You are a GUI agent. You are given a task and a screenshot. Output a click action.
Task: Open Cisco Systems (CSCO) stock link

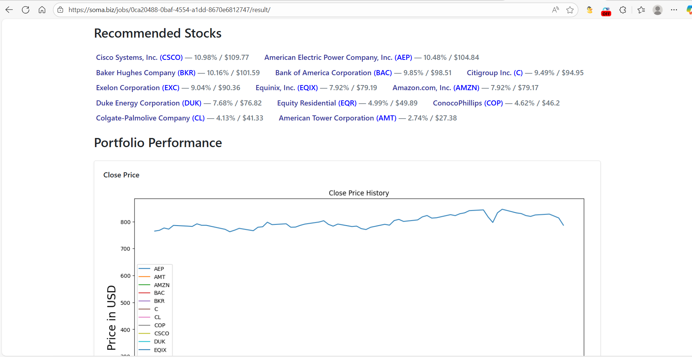tap(139, 57)
